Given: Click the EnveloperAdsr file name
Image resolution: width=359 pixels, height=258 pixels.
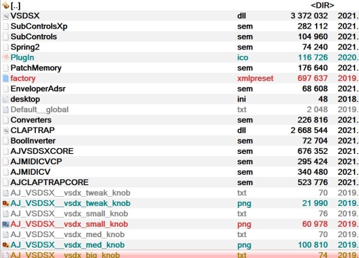Looking at the screenshot, I should click(38, 89).
